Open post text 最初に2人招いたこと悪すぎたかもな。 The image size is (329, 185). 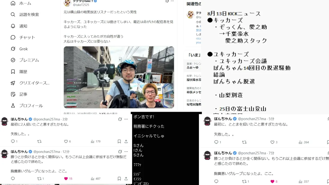click(40, 124)
